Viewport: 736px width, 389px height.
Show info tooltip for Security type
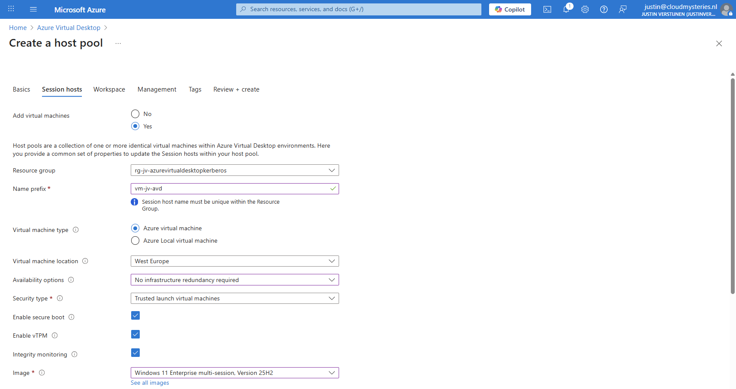click(x=60, y=298)
